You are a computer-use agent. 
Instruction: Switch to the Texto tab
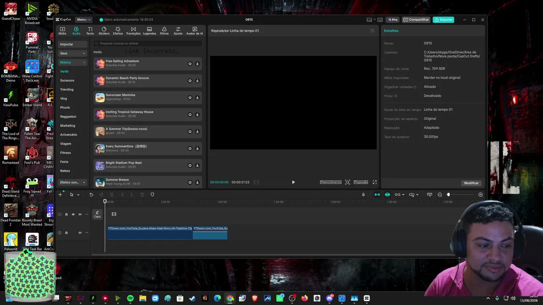coord(90,31)
